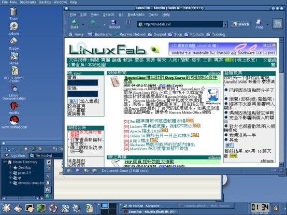
Task: Open the Mozilla Tasks menu
Action: click(153, 15)
